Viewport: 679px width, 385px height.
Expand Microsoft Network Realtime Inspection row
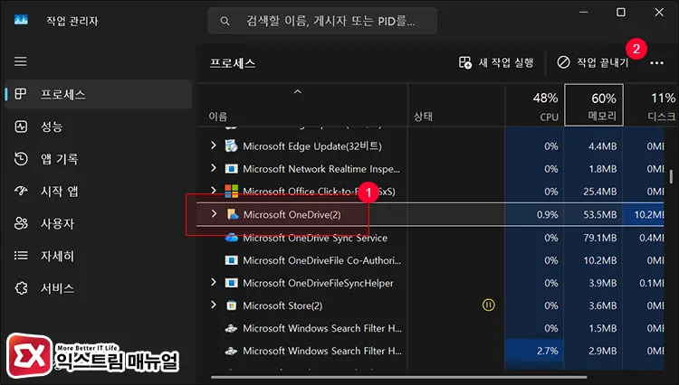213,168
